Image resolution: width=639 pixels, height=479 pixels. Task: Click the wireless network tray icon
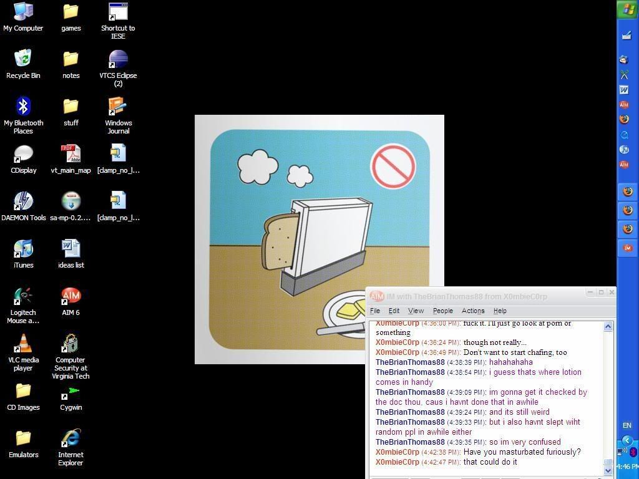[622, 452]
